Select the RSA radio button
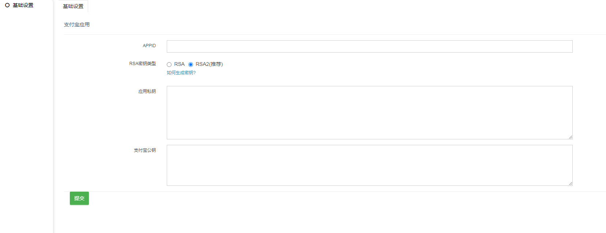This screenshot has height=233, width=606. 169,65
